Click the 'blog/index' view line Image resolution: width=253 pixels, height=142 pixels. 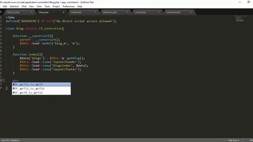(54, 65)
